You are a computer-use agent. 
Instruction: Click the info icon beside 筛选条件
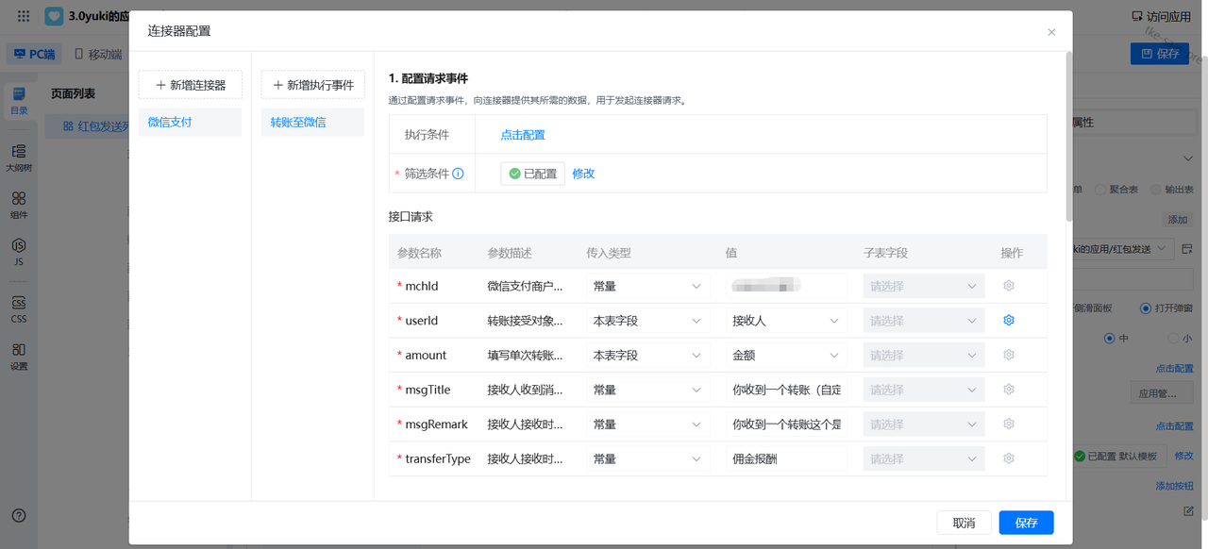click(x=458, y=174)
